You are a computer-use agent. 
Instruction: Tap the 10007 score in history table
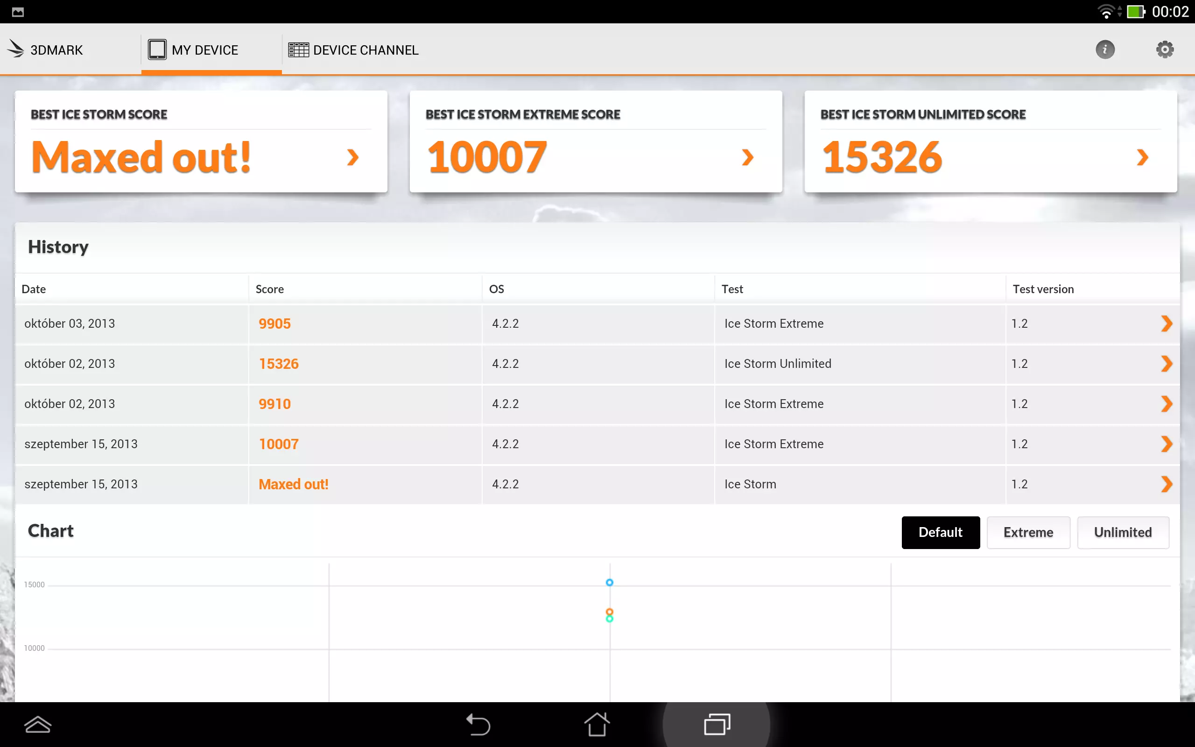point(279,444)
